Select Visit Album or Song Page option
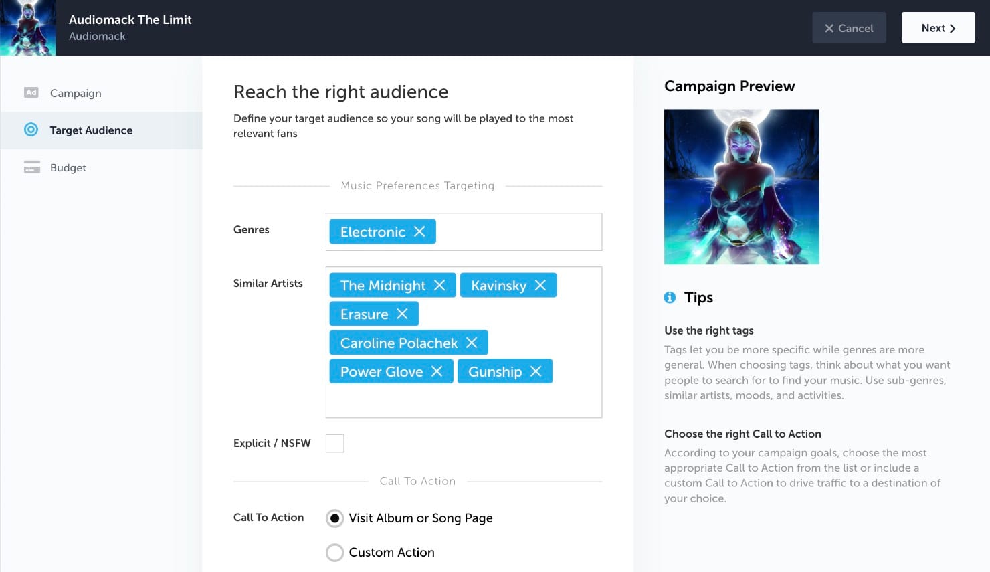The height and width of the screenshot is (572, 990). click(x=334, y=518)
